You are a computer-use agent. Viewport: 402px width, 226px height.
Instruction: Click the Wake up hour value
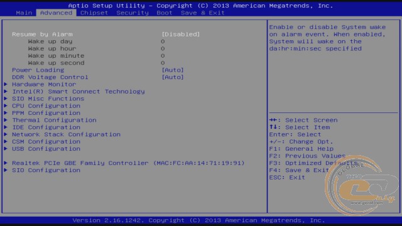(x=163, y=49)
